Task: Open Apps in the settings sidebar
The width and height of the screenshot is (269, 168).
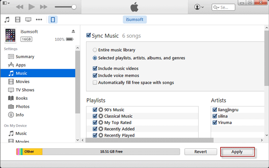Action: 38,65
